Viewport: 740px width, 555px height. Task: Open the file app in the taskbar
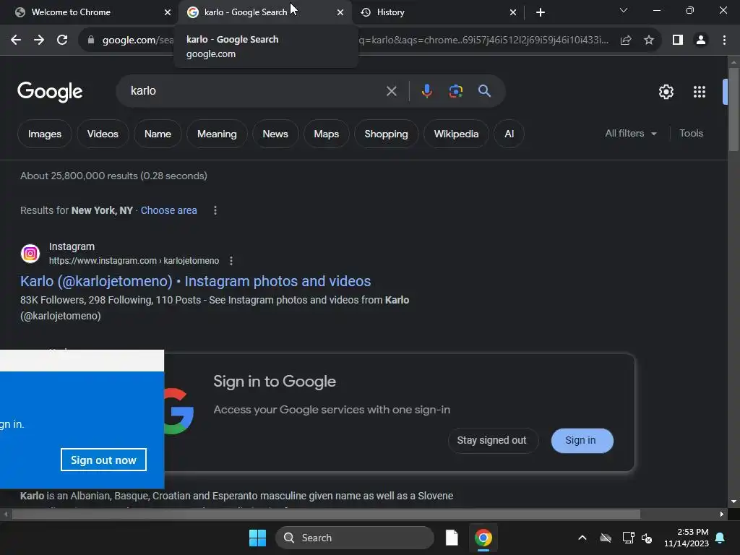452,538
